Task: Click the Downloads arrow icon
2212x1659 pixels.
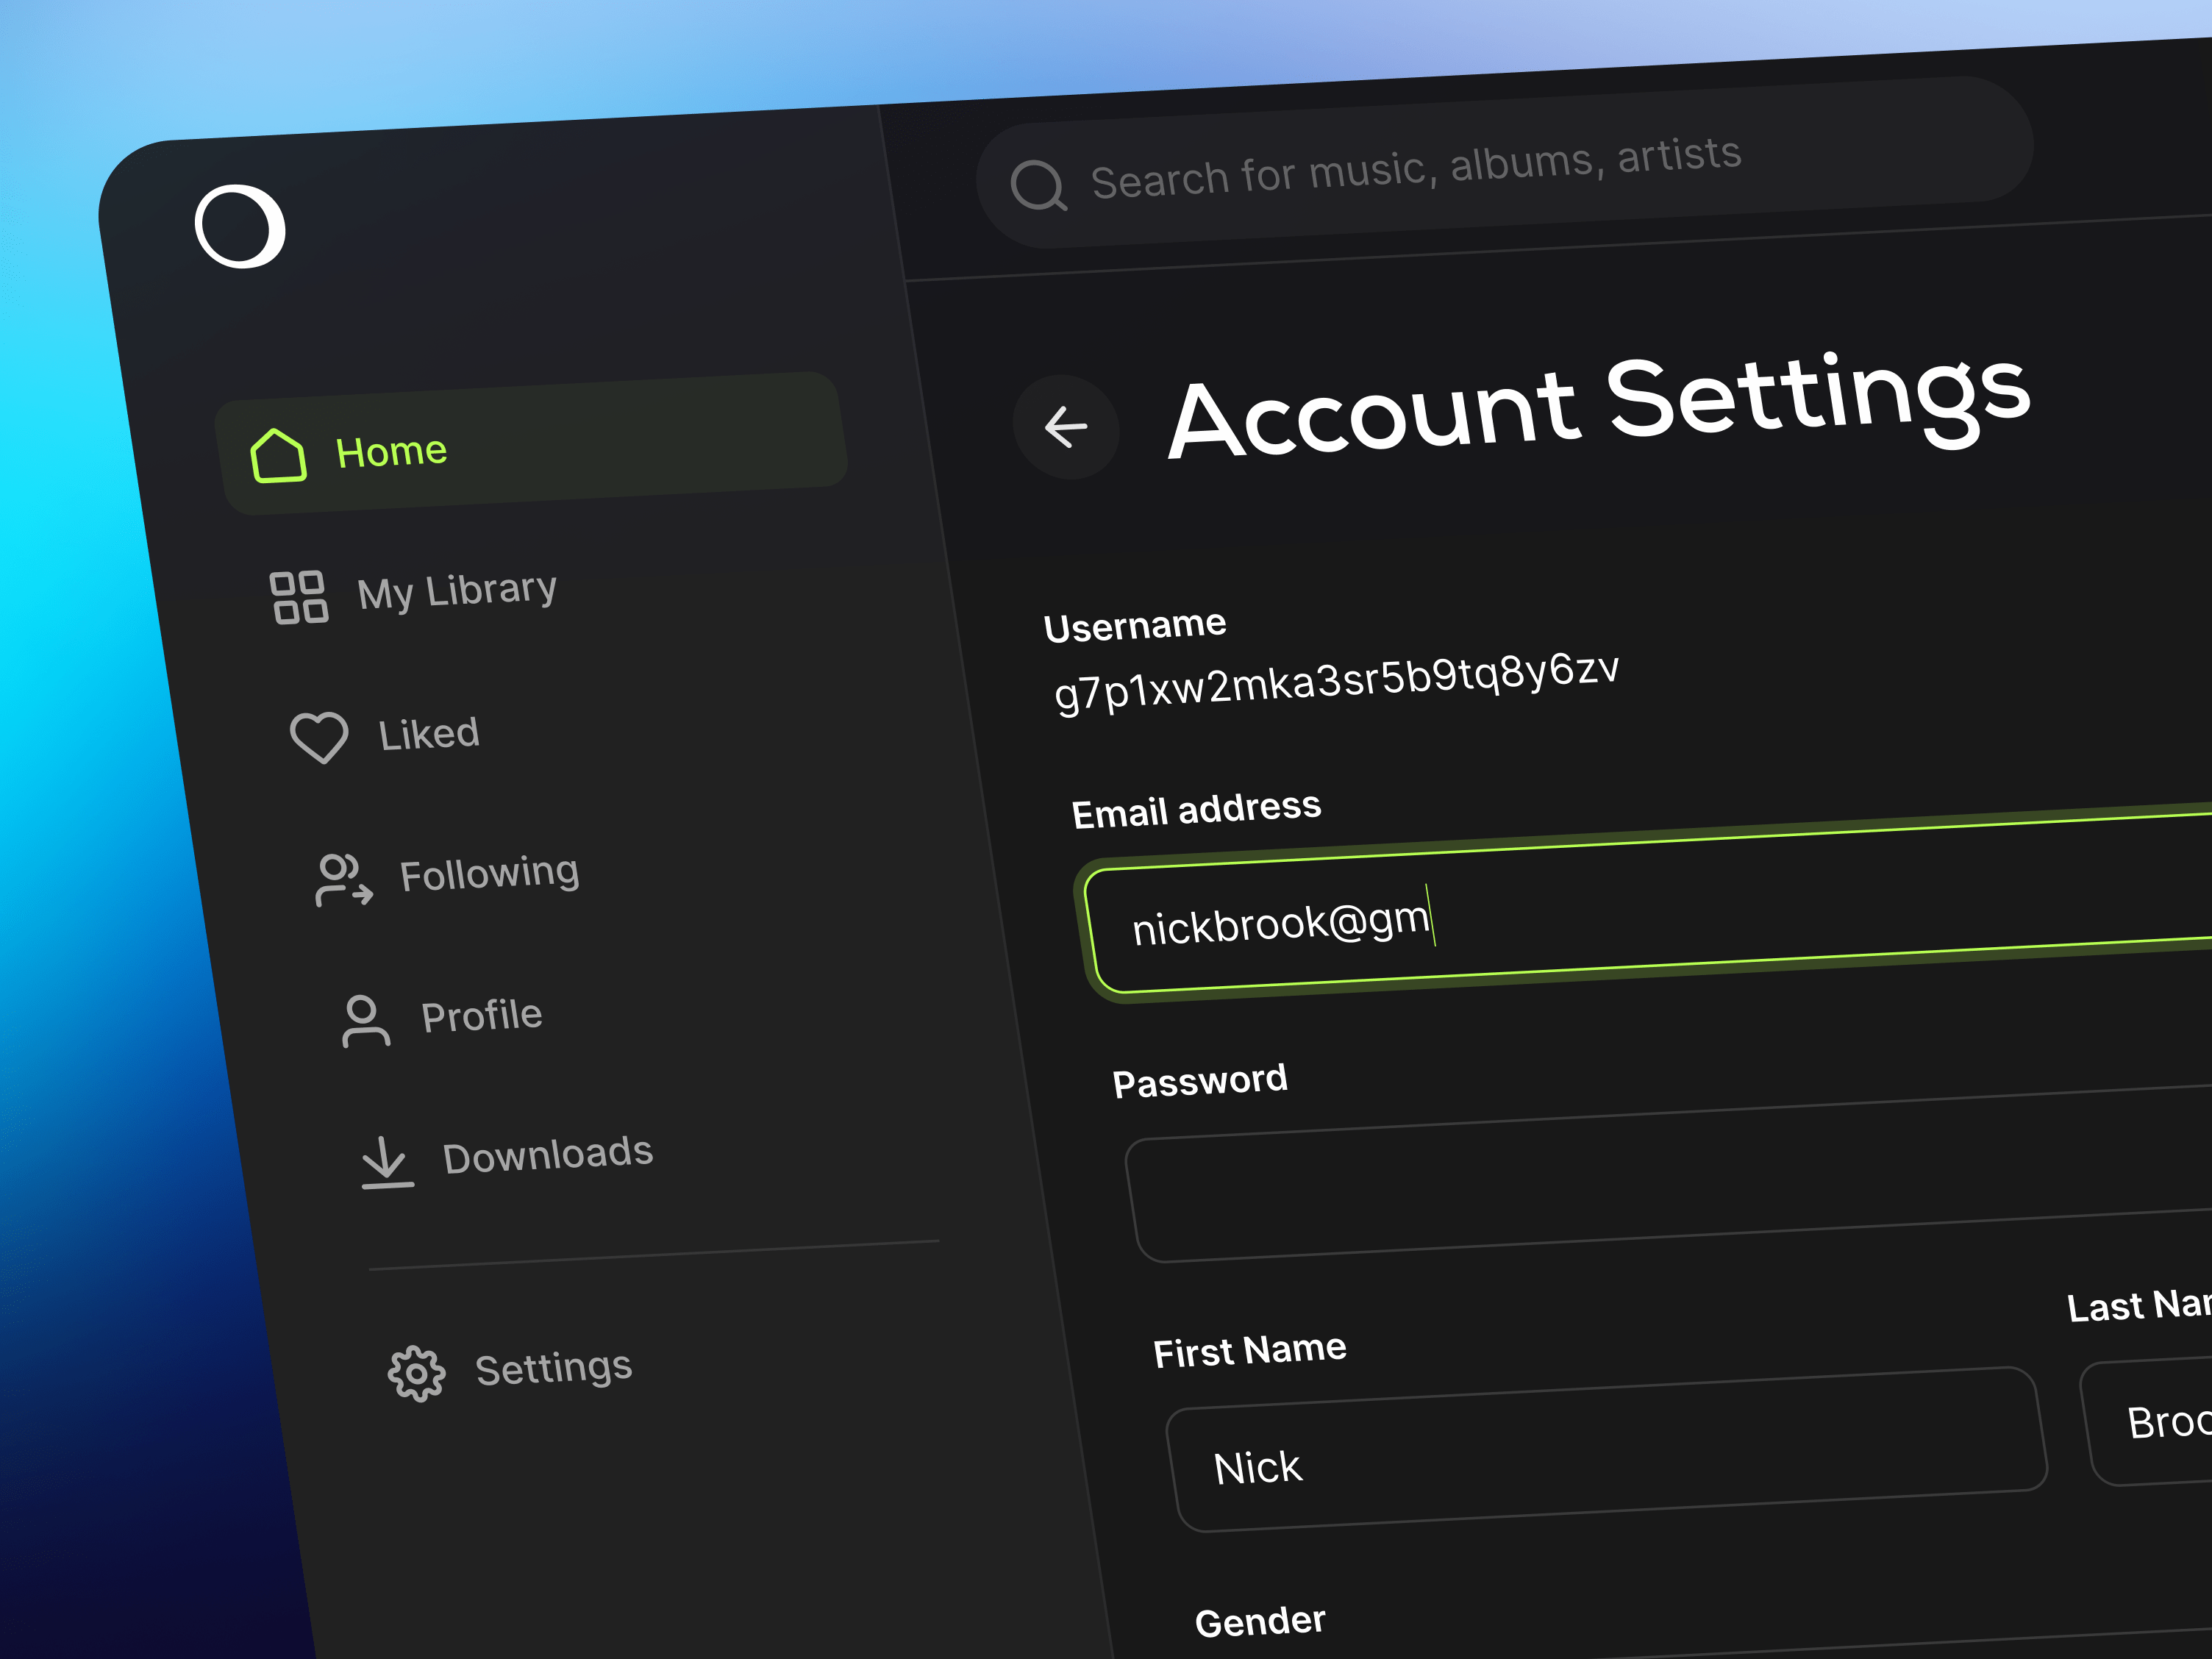Action: [x=386, y=1162]
